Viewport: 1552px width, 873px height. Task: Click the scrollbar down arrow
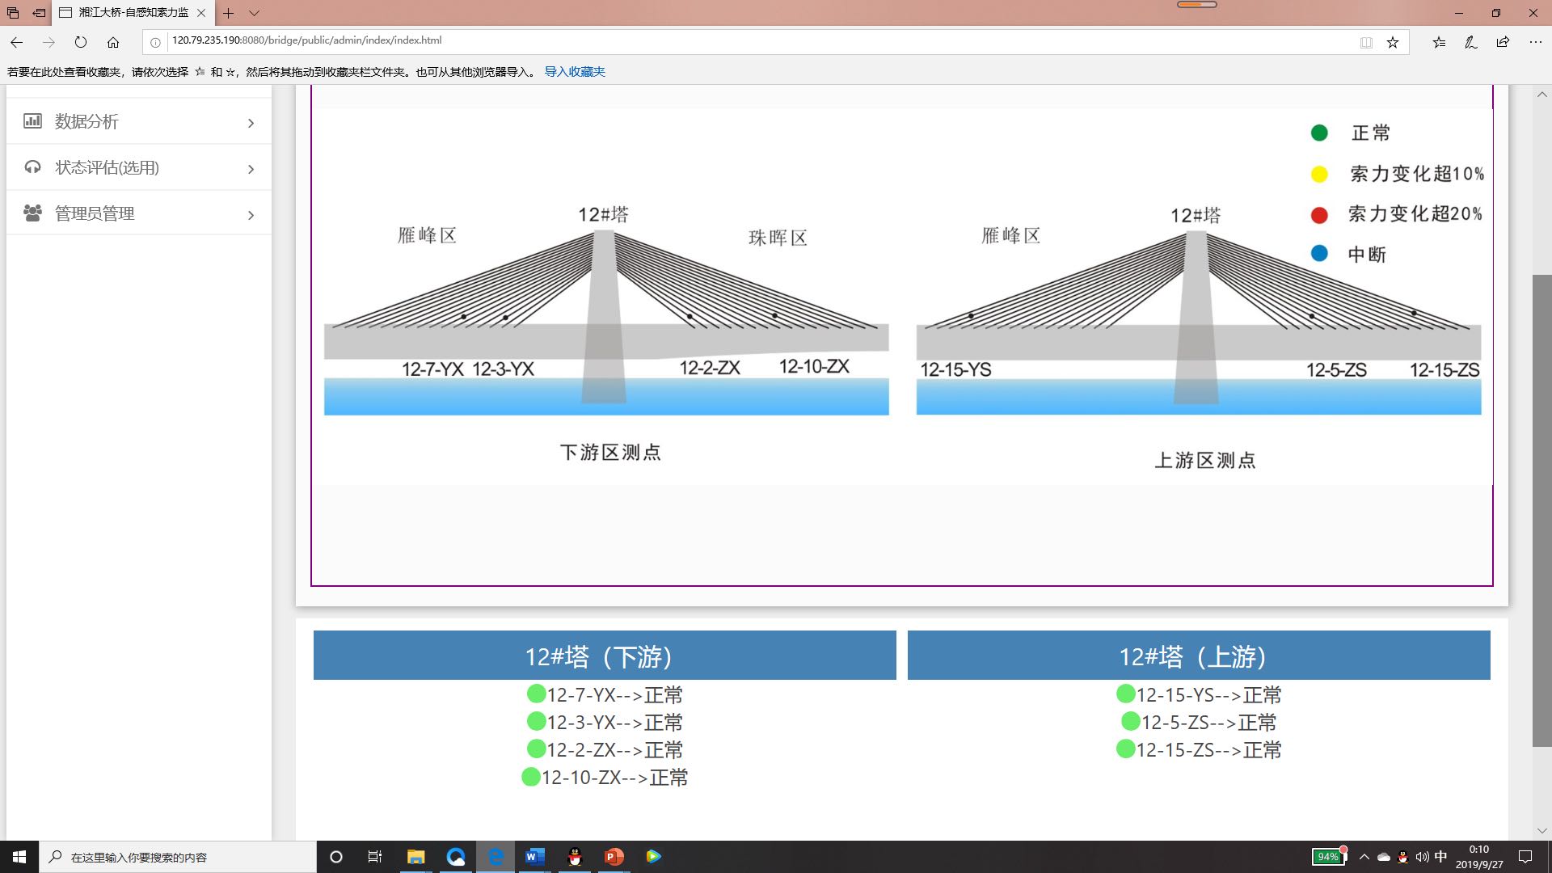coord(1541,831)
